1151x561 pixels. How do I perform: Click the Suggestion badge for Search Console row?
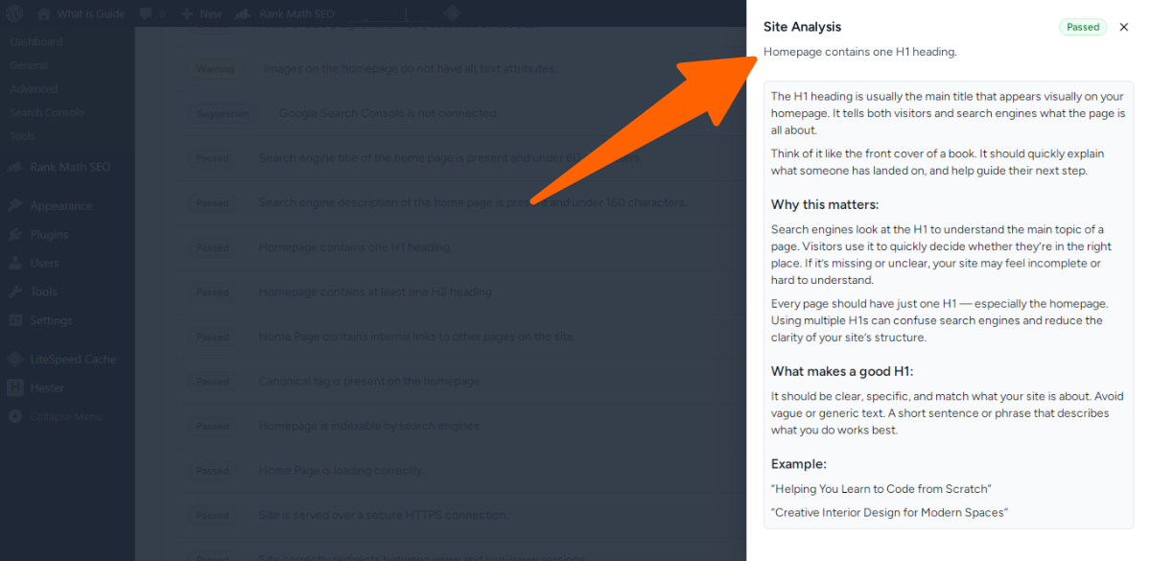click(x=223, y=113)
